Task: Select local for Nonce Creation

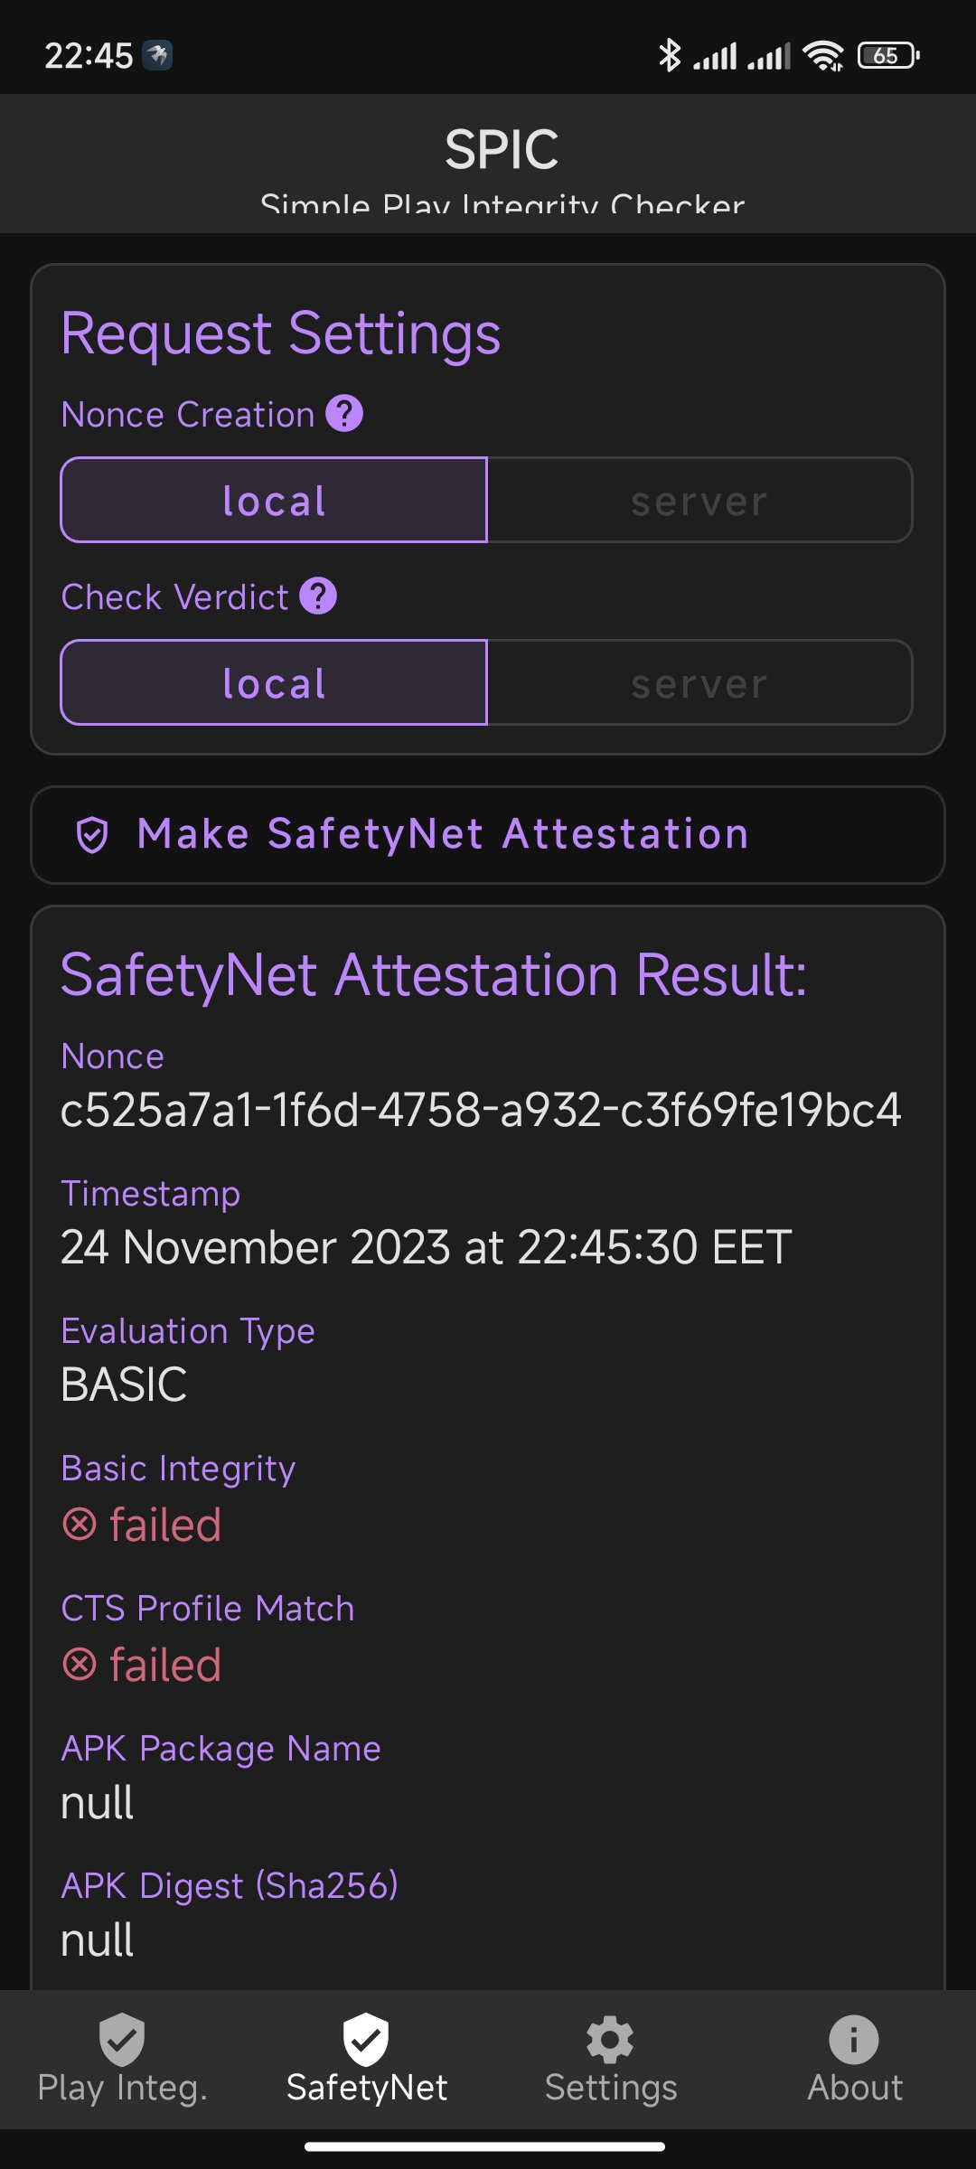Action: (x=274, y=500)
